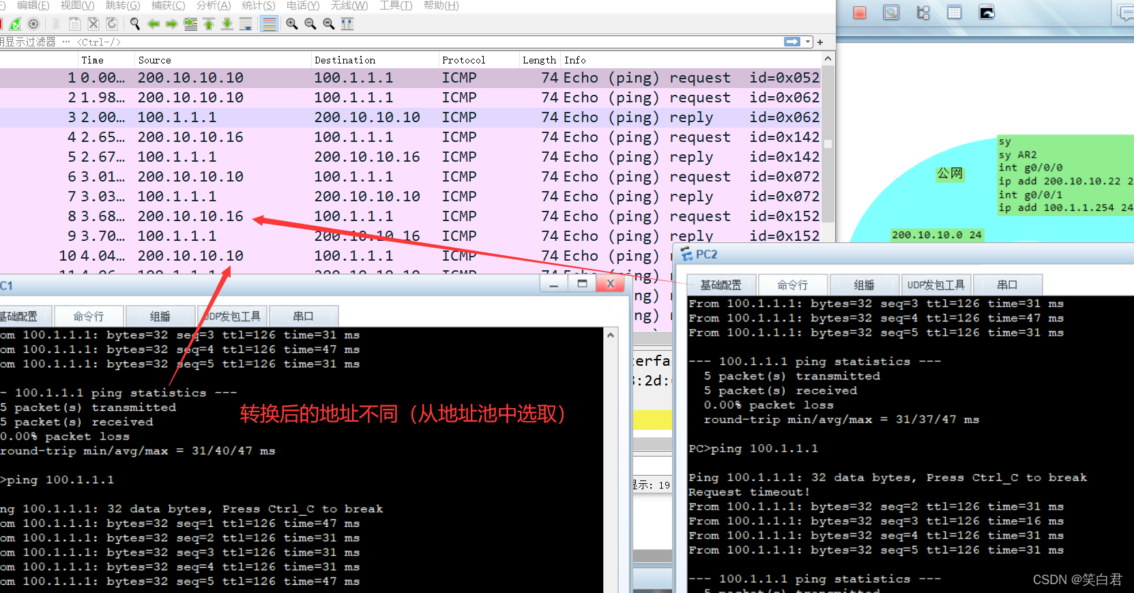Click the 公网 label in topology
1134x593 pixels.
(950, 173)
